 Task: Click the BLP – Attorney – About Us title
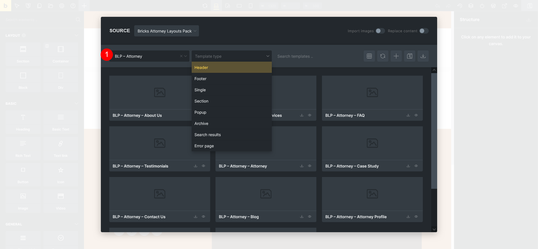click(x=137, y=115)
